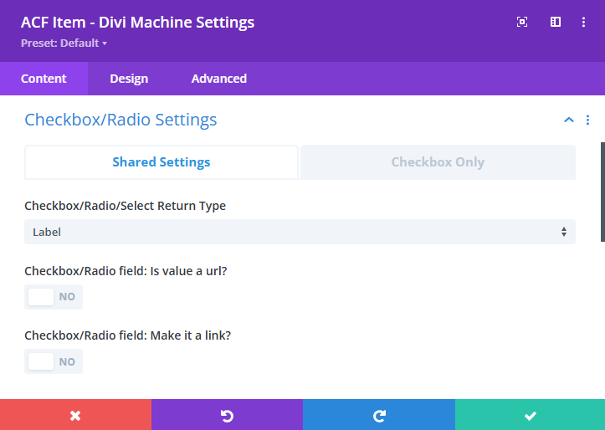The image size is (605, 430).
Task: Toggle the 'Make it a link?' switch
Action: click(54, 361)
